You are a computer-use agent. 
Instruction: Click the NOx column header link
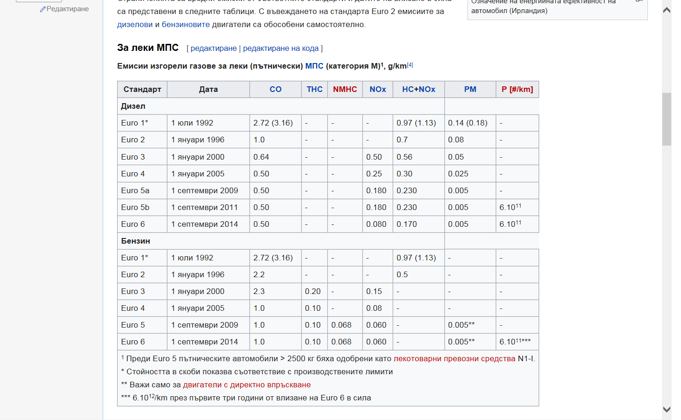pos(377,89)
